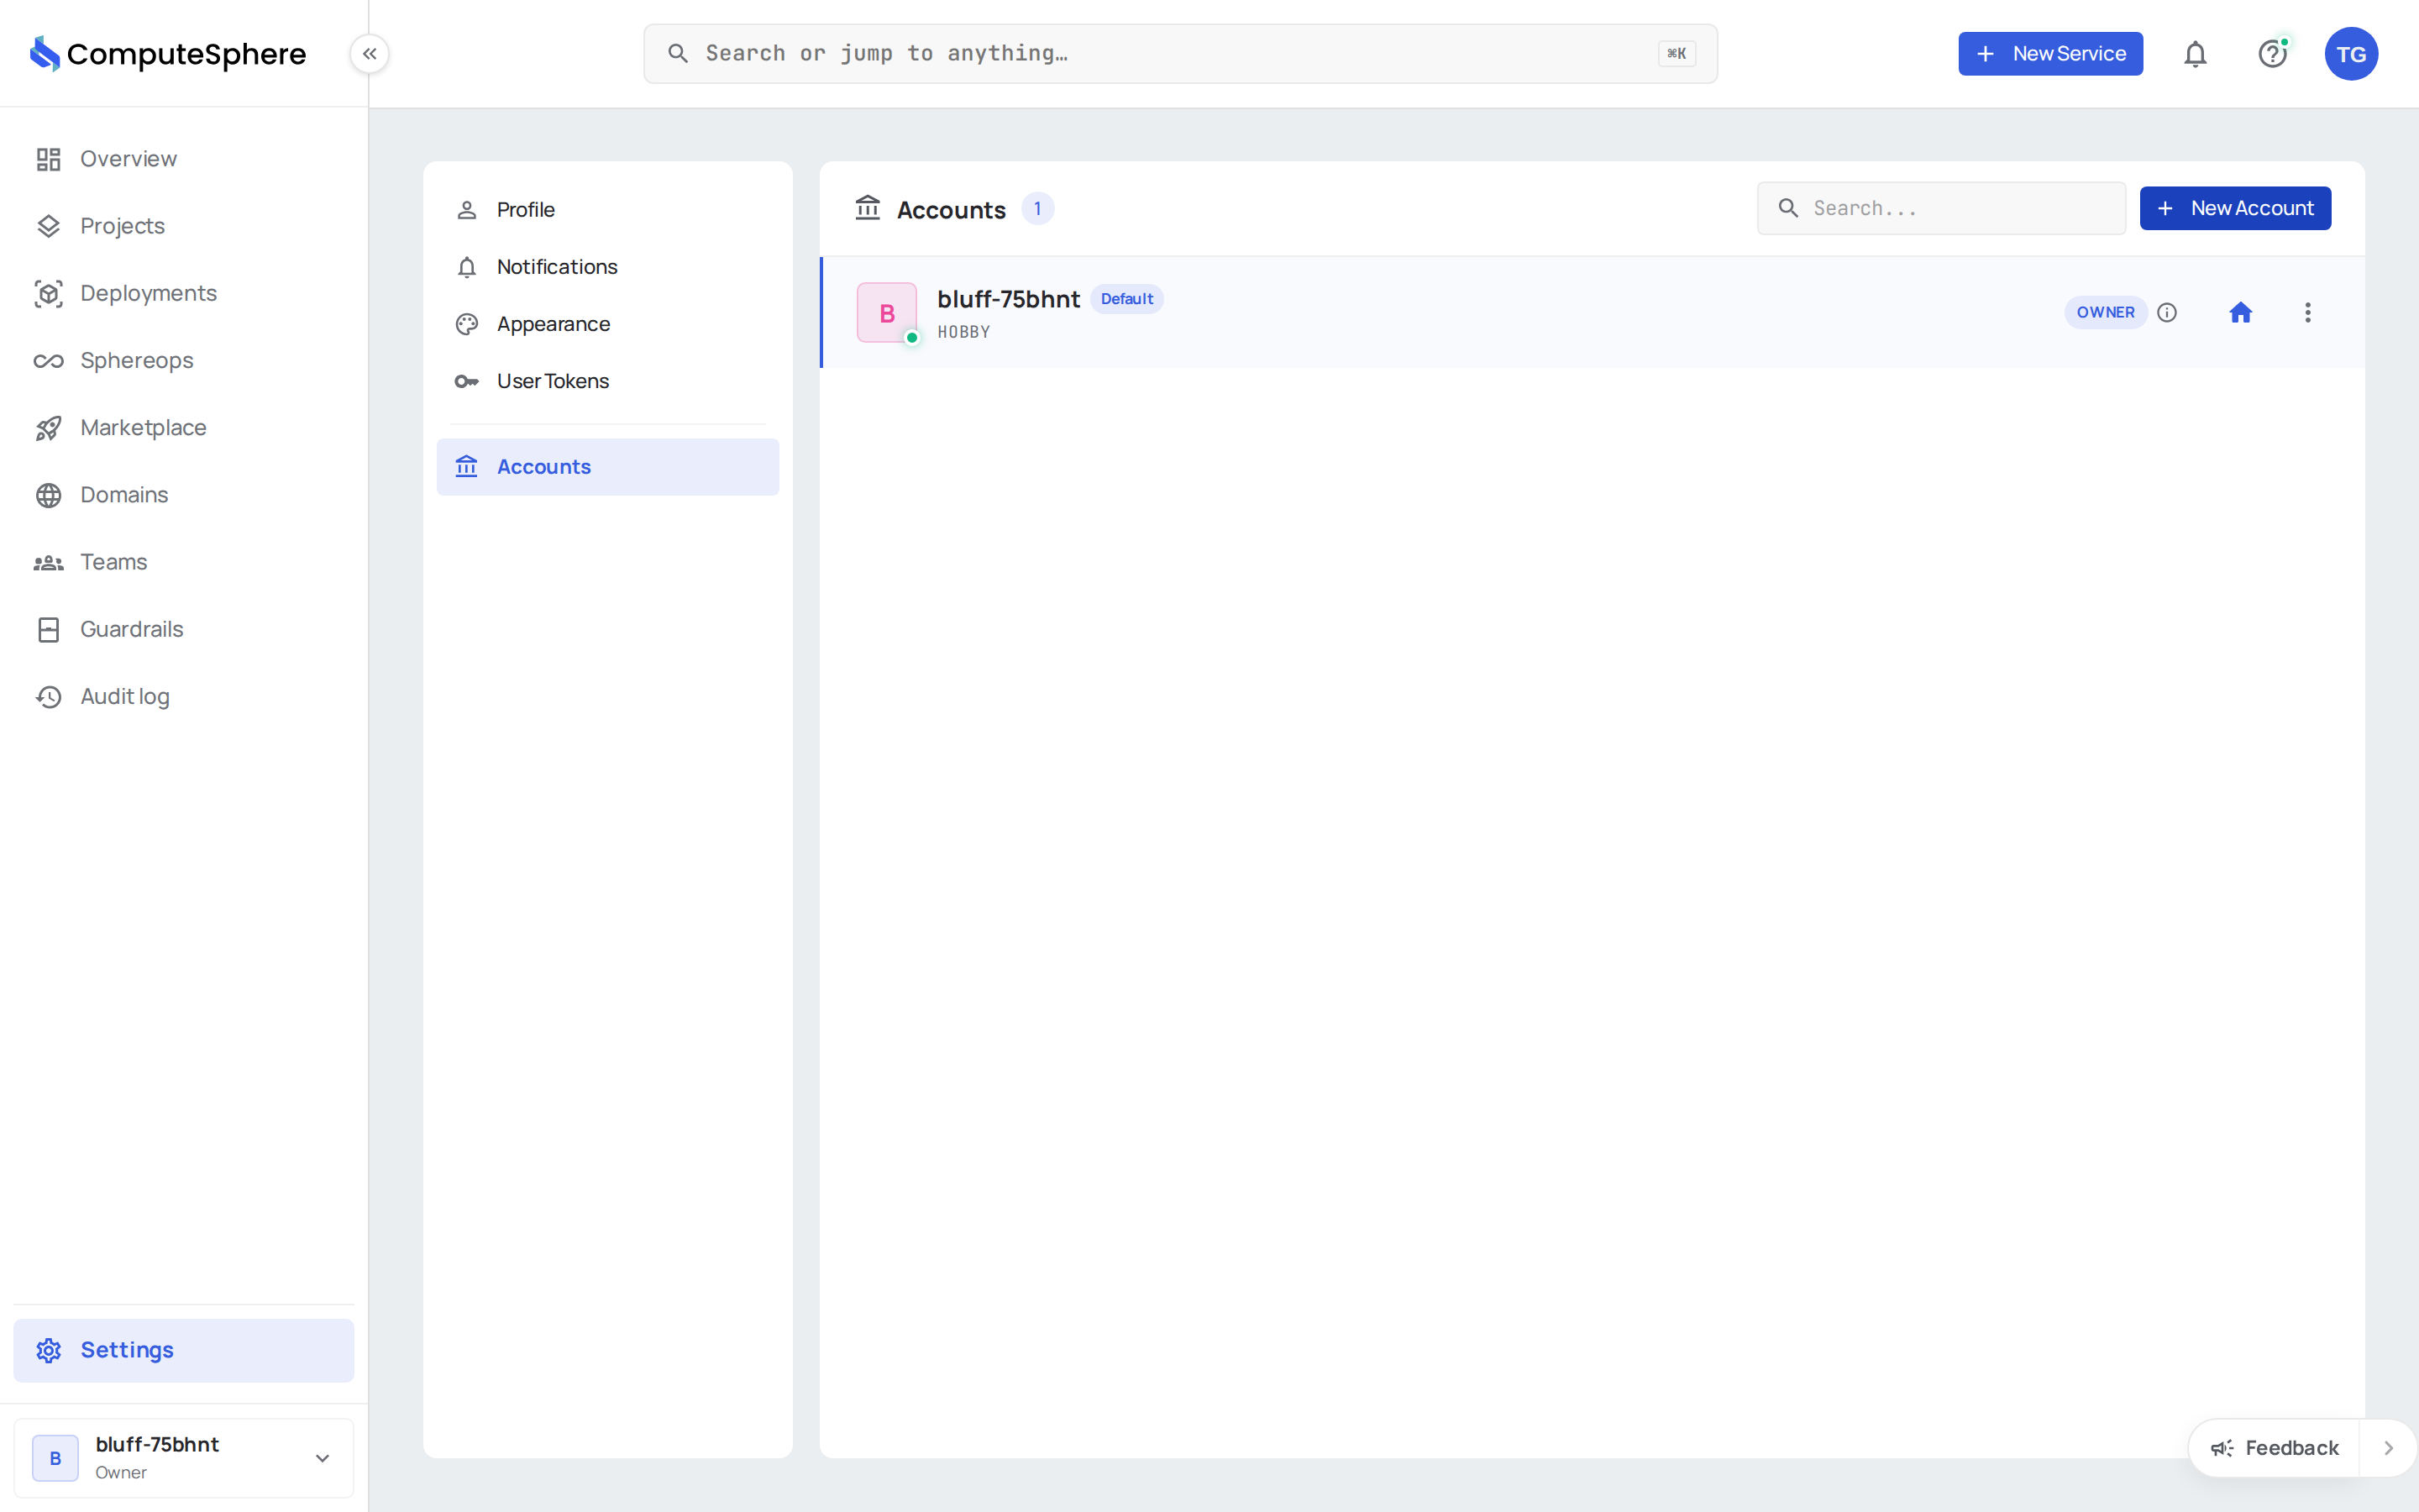
Task: Click the HOBBY plan label
Action: (x=963, y=332)
